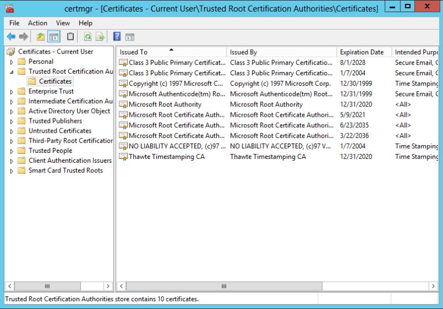Click the Untrusted Certificates folder icon
Screen dimensions: 443x309
tap(22, 131)
